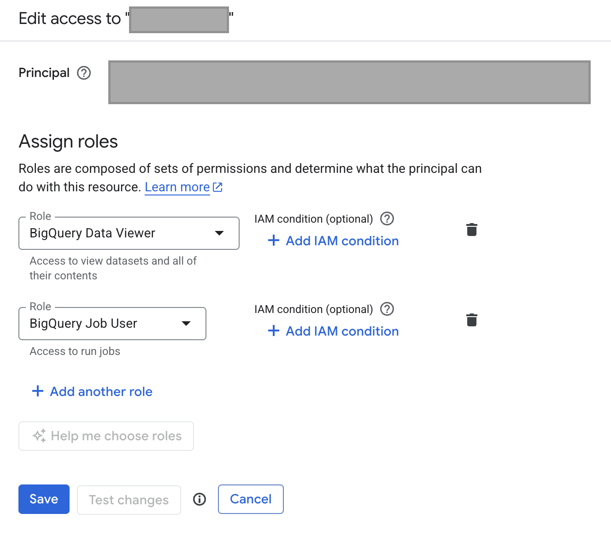Open the BigQuery Data Viewer role dropdown
The image size is (611, 543).
pyautogui.click(x=129, y=233)
